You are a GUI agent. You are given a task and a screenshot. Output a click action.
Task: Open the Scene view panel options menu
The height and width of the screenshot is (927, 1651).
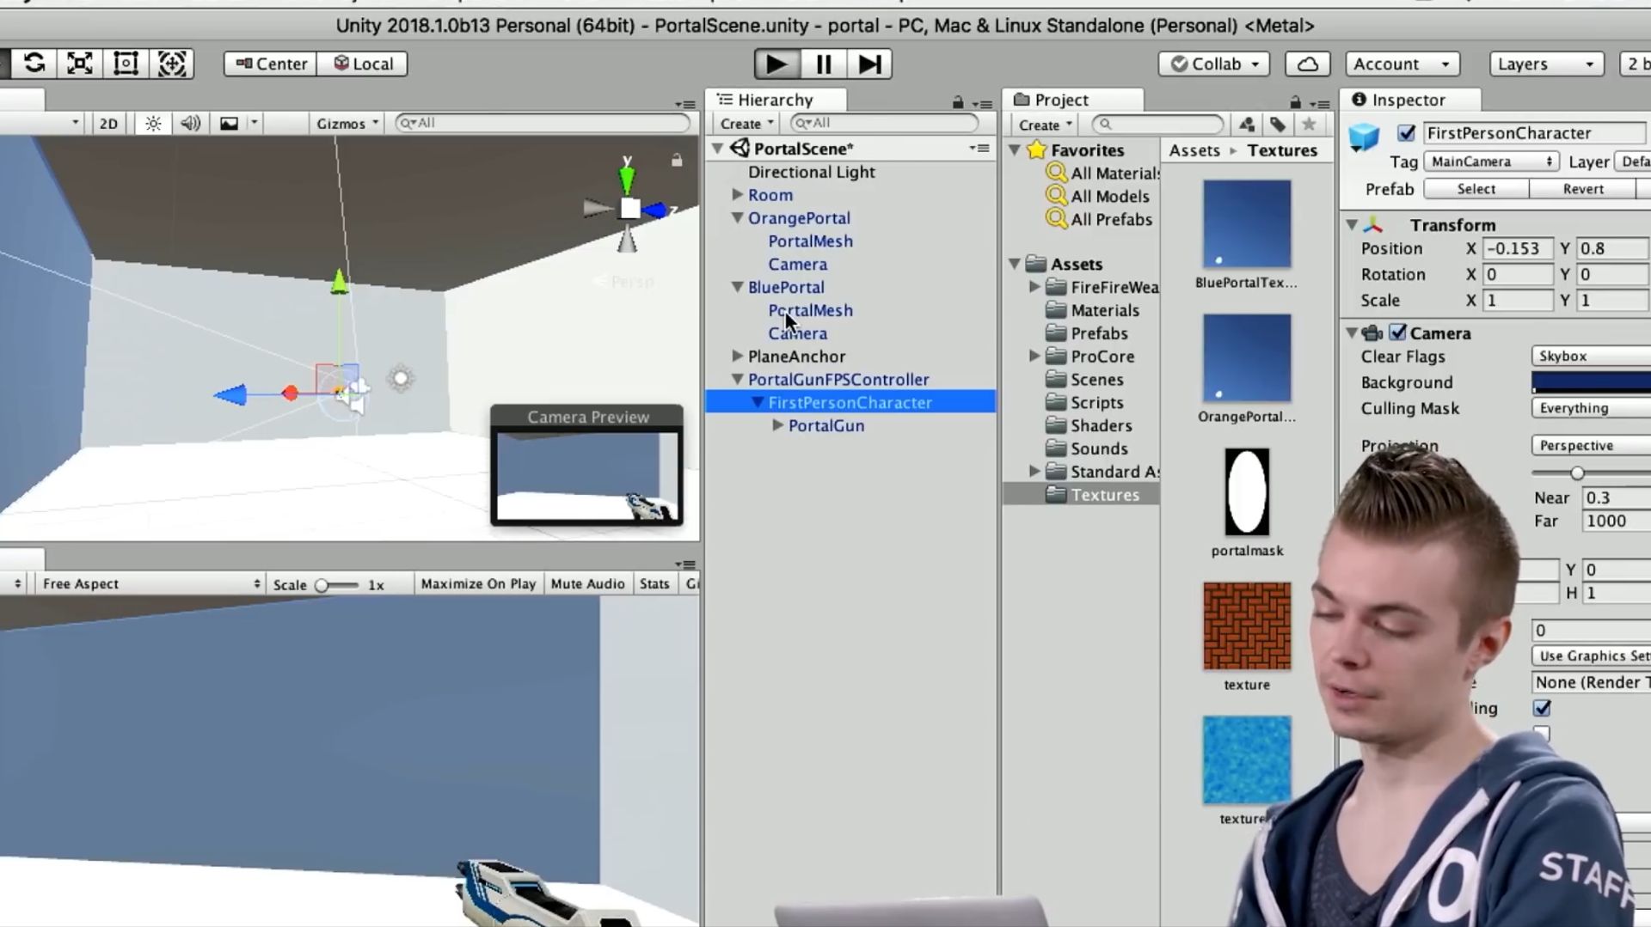pos(686,104)
